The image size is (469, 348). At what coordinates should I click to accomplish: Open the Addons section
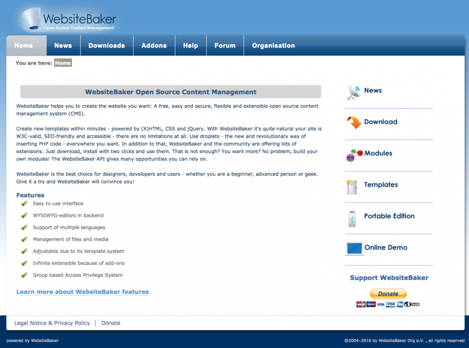pos(154,45)
